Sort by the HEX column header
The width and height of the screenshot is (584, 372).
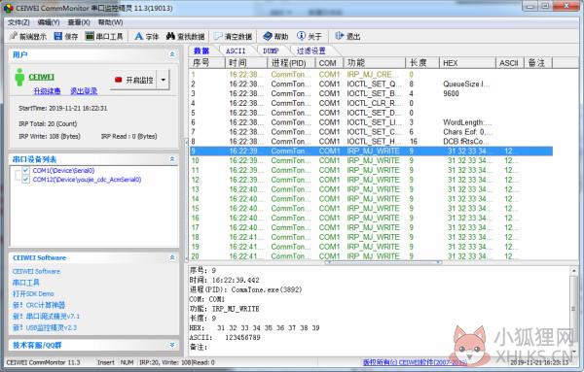(x=468, y=63)
